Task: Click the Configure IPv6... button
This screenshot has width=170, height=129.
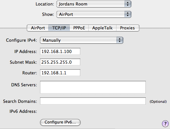Action: coord(60,122)
